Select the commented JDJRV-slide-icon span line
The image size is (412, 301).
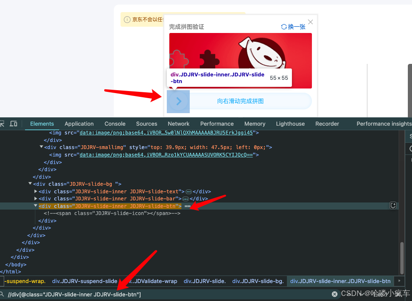(112, 213)
